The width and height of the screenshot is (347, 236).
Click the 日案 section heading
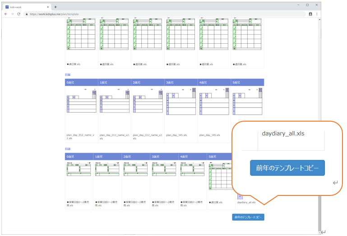68,75
